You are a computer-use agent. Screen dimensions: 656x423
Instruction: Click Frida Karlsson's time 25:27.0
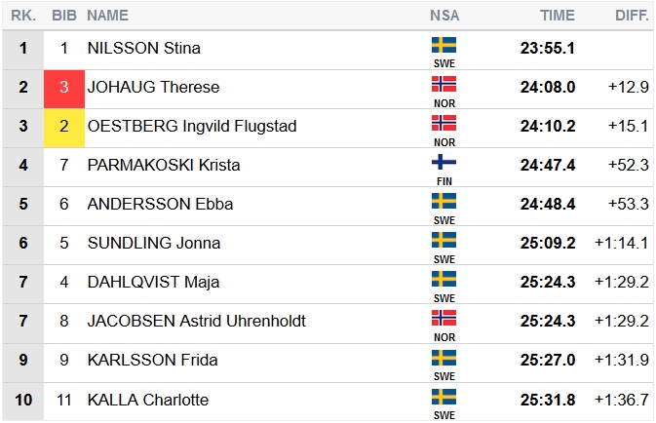548,361
